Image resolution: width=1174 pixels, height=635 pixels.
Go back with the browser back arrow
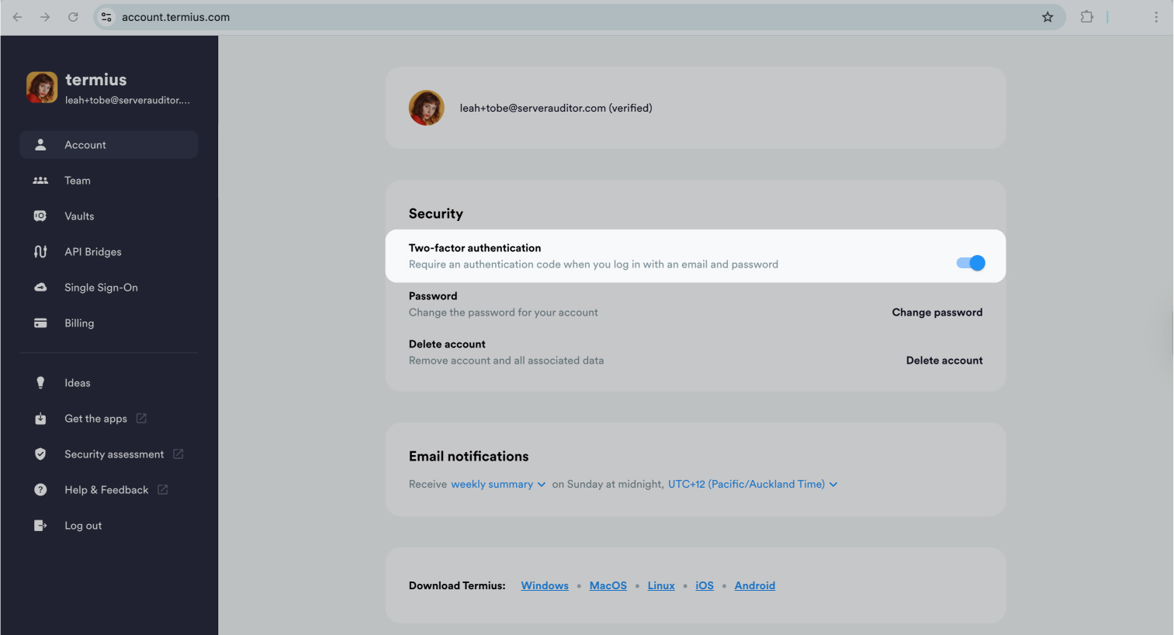[17, 17]
